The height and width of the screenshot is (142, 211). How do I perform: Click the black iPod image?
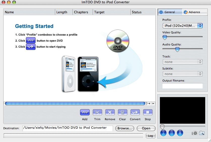click(88, 74)
